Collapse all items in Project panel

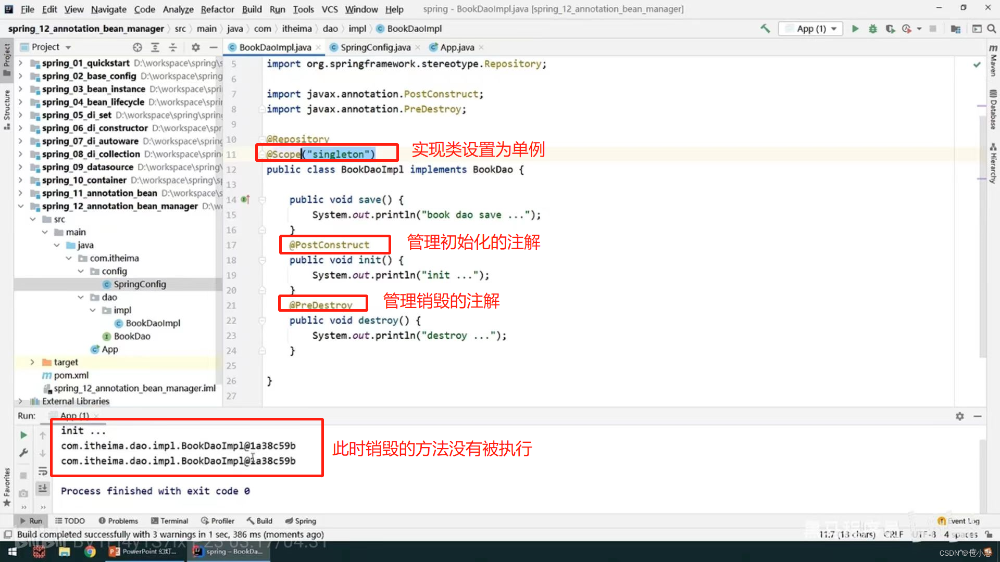pos(172,47)
